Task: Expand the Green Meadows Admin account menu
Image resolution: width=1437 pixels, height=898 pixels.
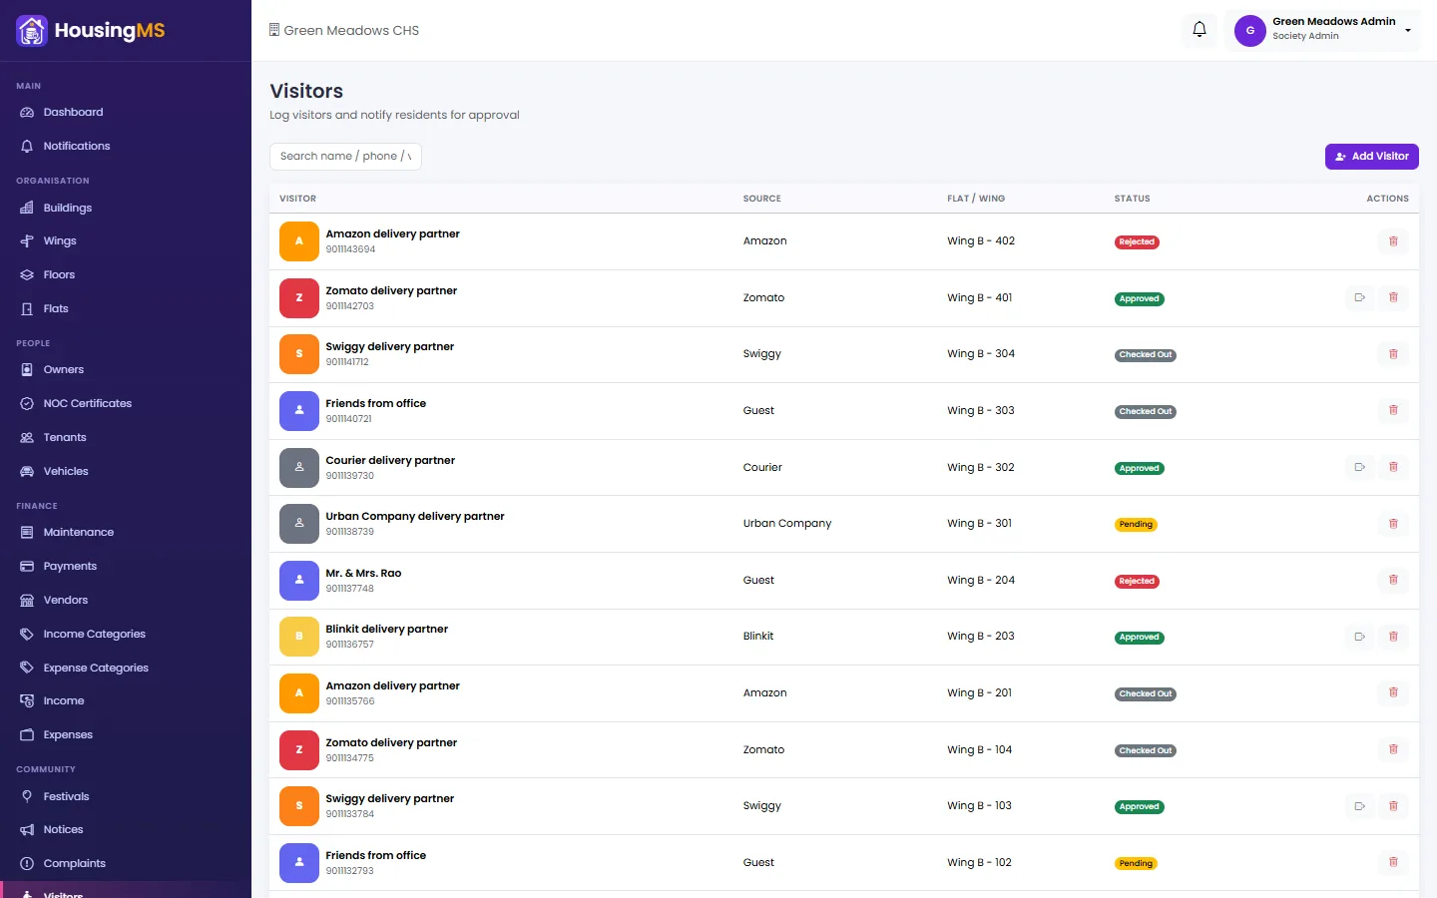Action: point(1322,30)
